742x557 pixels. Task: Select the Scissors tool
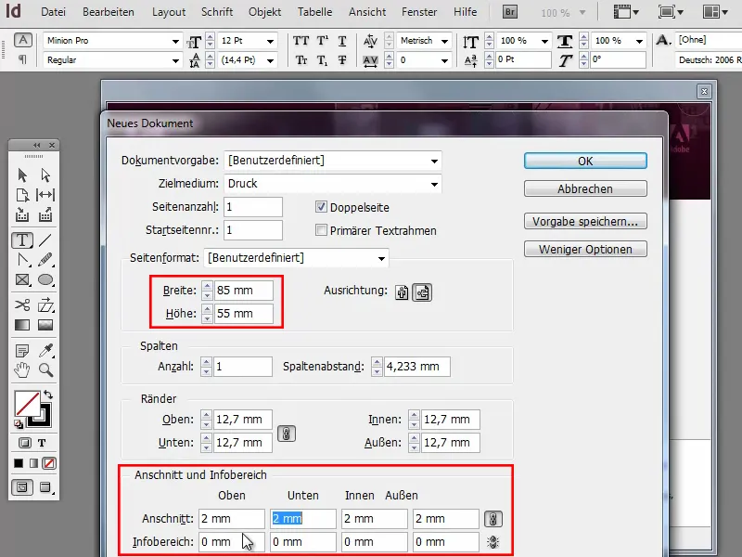tap(22, 305)
